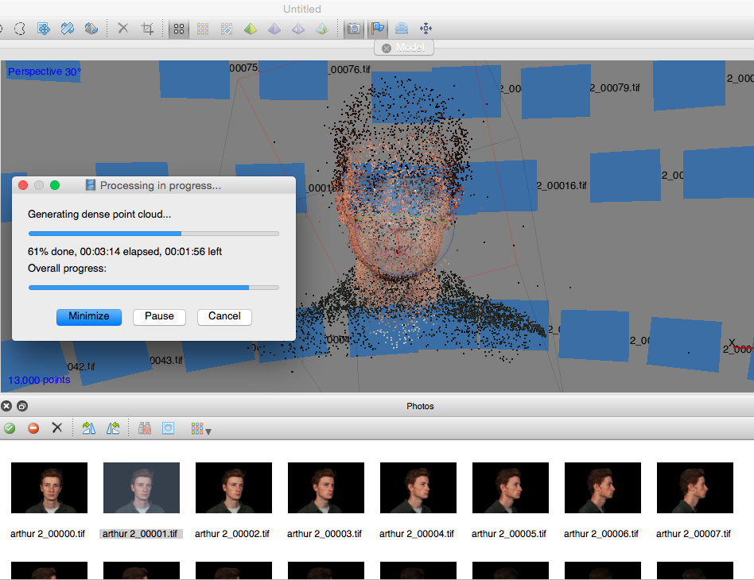Open the Photos view mode dropdown
Screen dimensions: 754x580
pos(200,428)
